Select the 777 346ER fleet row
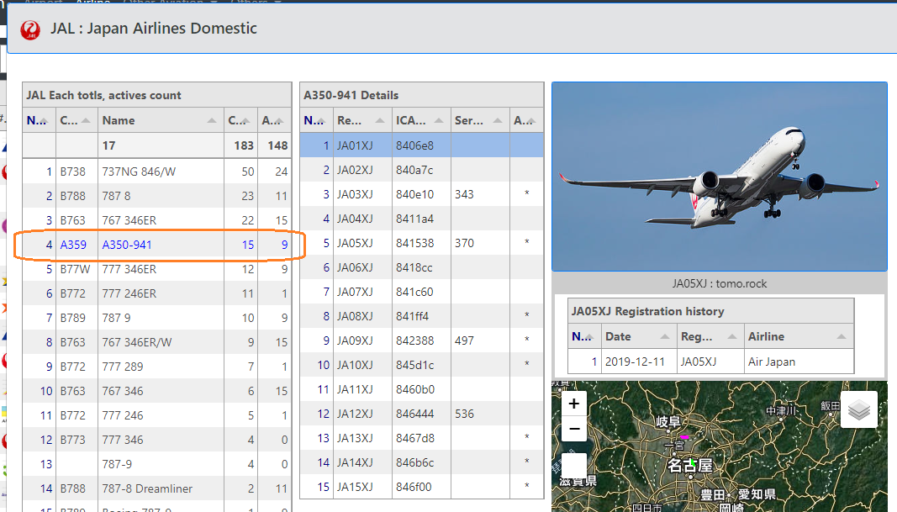 pos(156,269)
